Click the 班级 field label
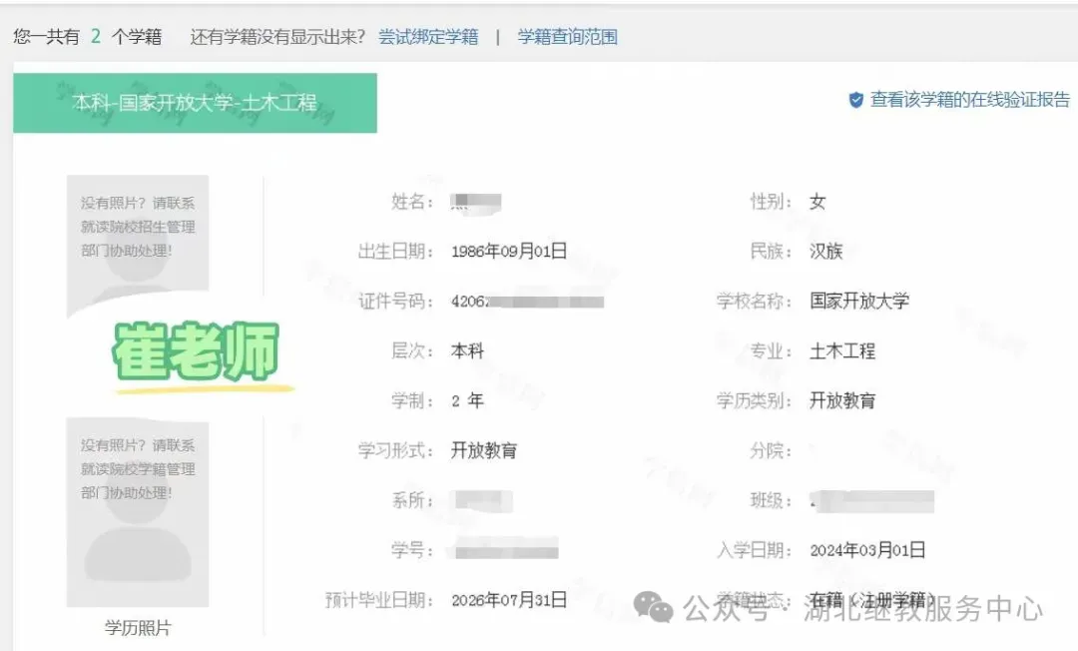This screenshot has width=1078, height=651. 771,500
